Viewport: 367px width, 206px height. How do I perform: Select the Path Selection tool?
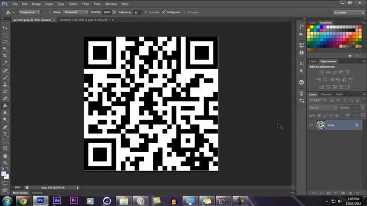5,141
